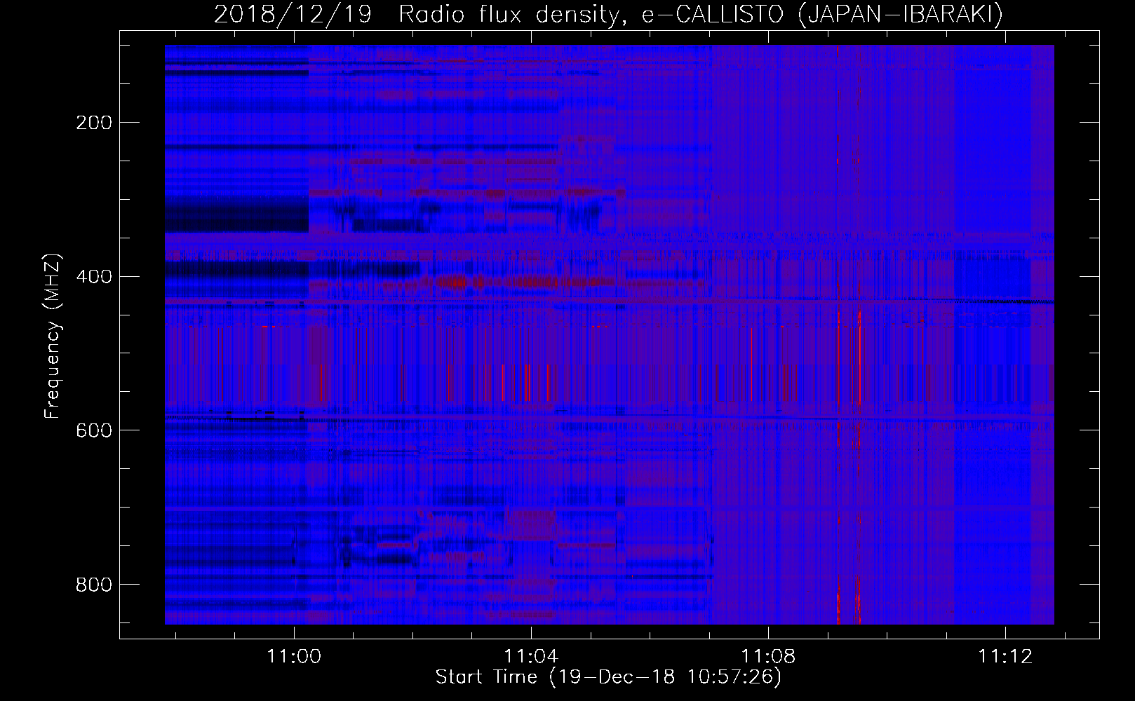The image size is (1135, 701).
Task: Click the plot title 'Radio flux density, e-CALLISTO (JAPAN-IBARAKI)'
Action: pyautogui.click(x=701, y=15)
